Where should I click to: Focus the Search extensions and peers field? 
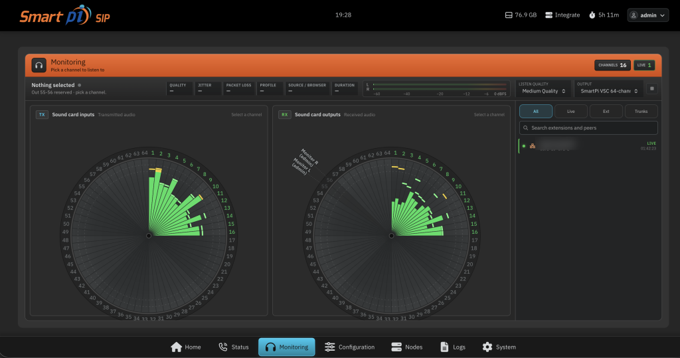point(588,128)
